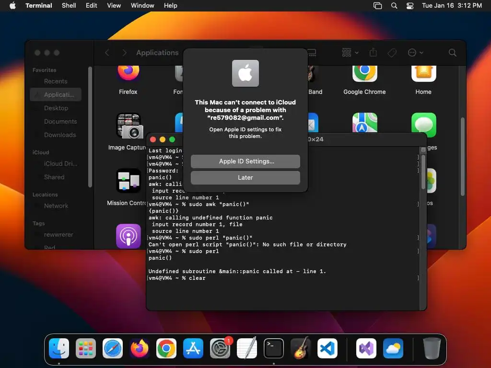Open the Edit menu
The image size is (491, 368).
coord(91,6)
